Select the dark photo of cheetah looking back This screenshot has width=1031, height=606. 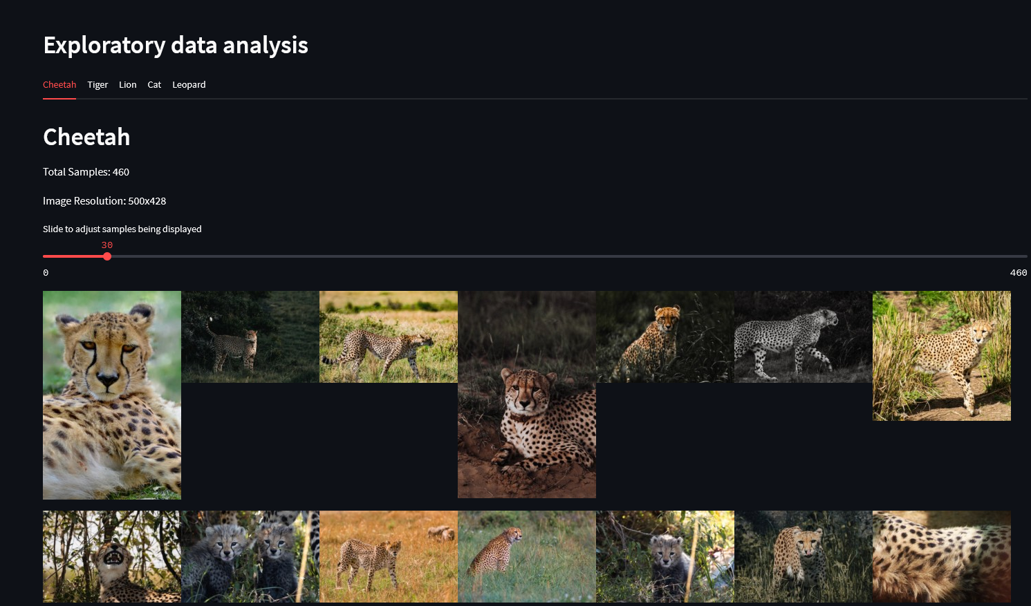tap(250, 337)
